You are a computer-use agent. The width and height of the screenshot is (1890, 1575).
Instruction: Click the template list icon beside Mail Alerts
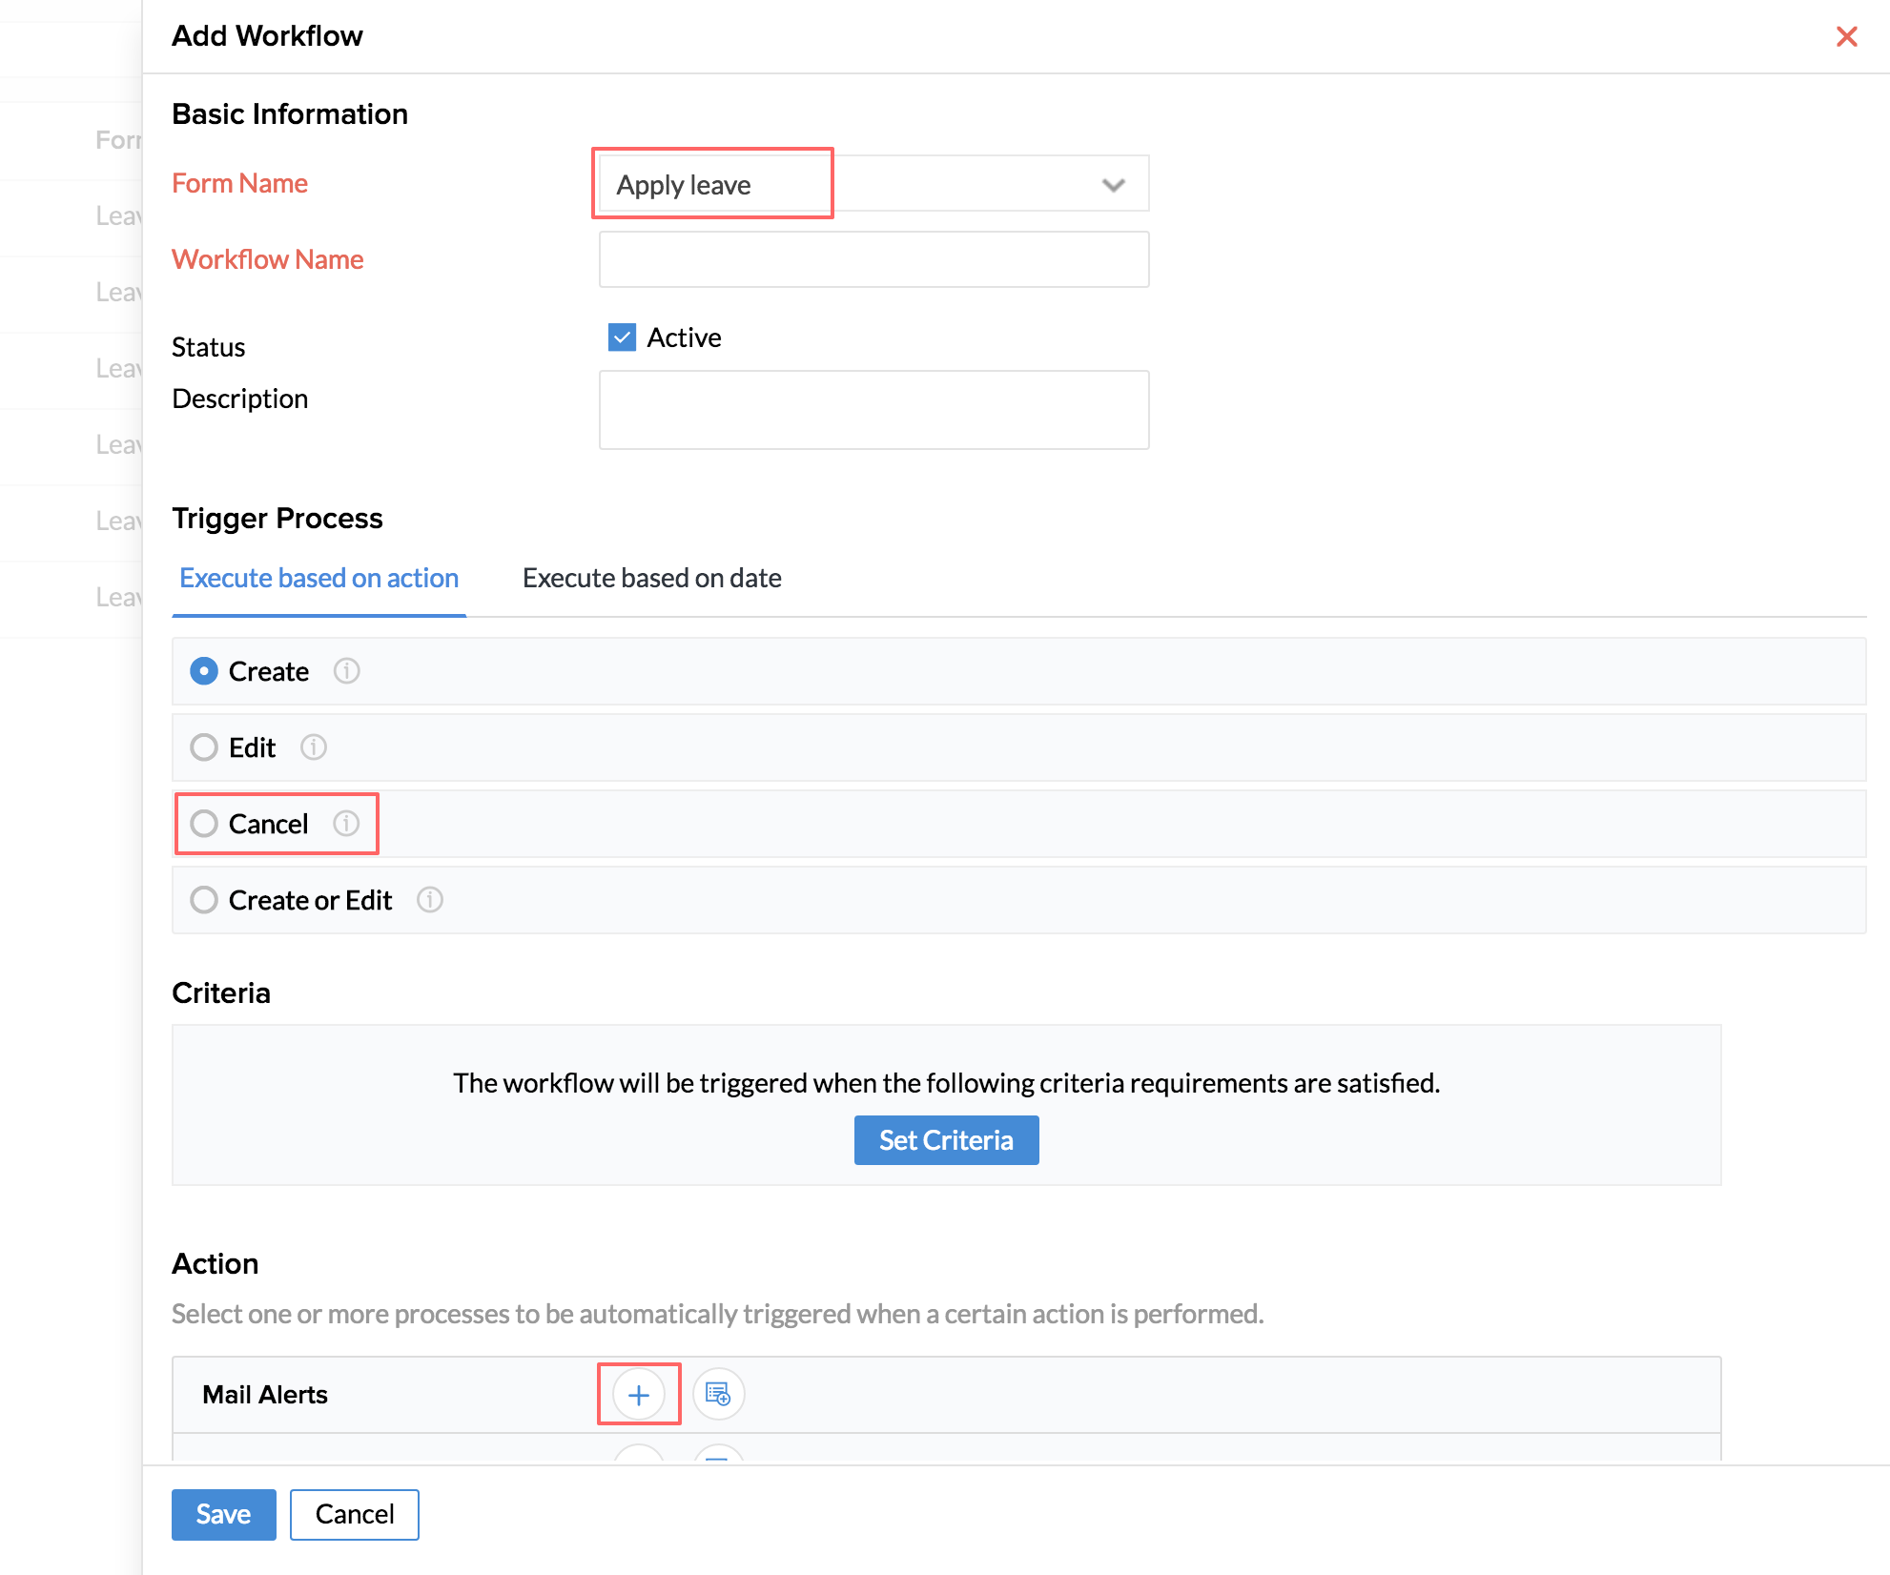tap(718, 1395)
